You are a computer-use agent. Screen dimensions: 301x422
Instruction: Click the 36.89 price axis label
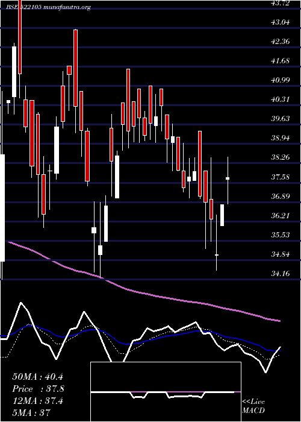point(281,196)
